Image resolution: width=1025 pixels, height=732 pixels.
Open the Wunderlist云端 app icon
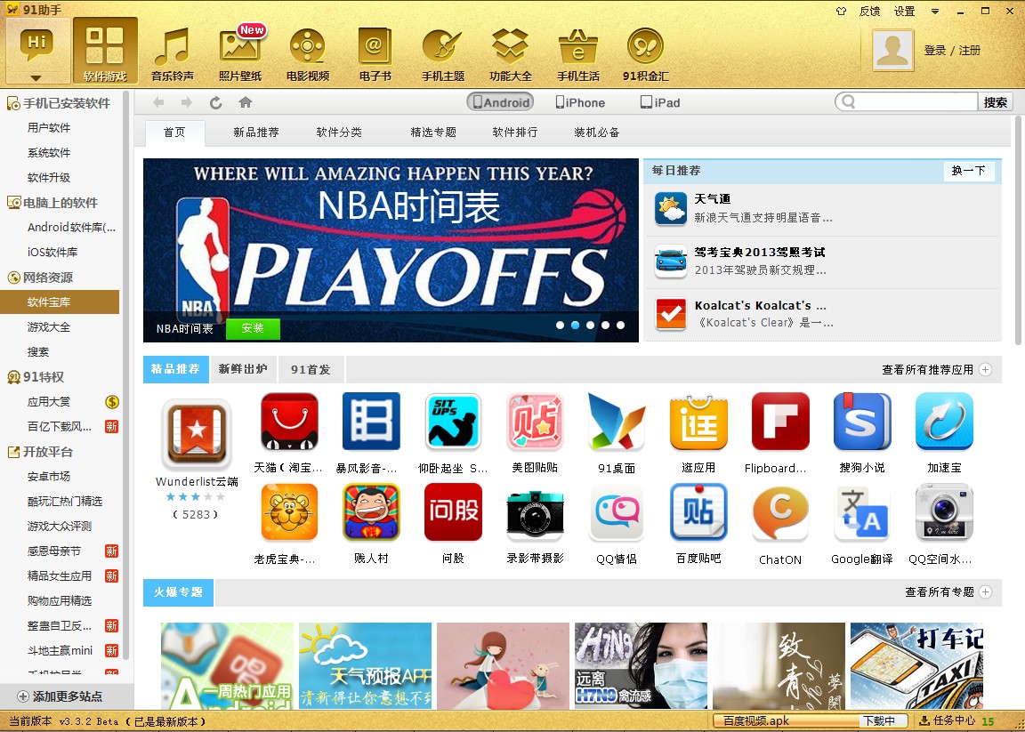coord(197,434)
